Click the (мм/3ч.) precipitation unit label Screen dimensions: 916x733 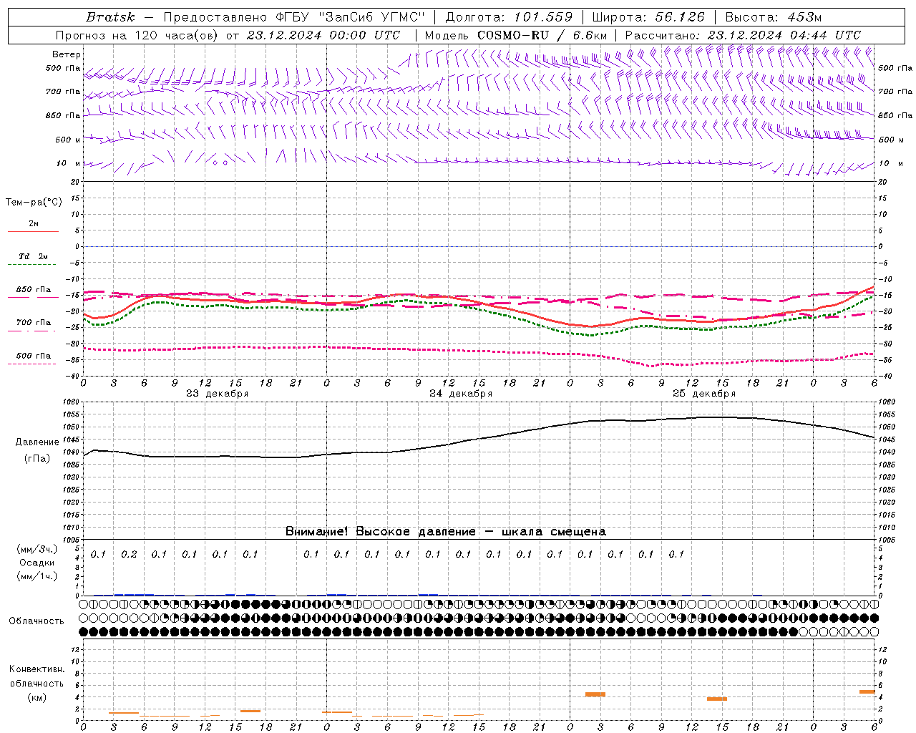coord(37,549)
